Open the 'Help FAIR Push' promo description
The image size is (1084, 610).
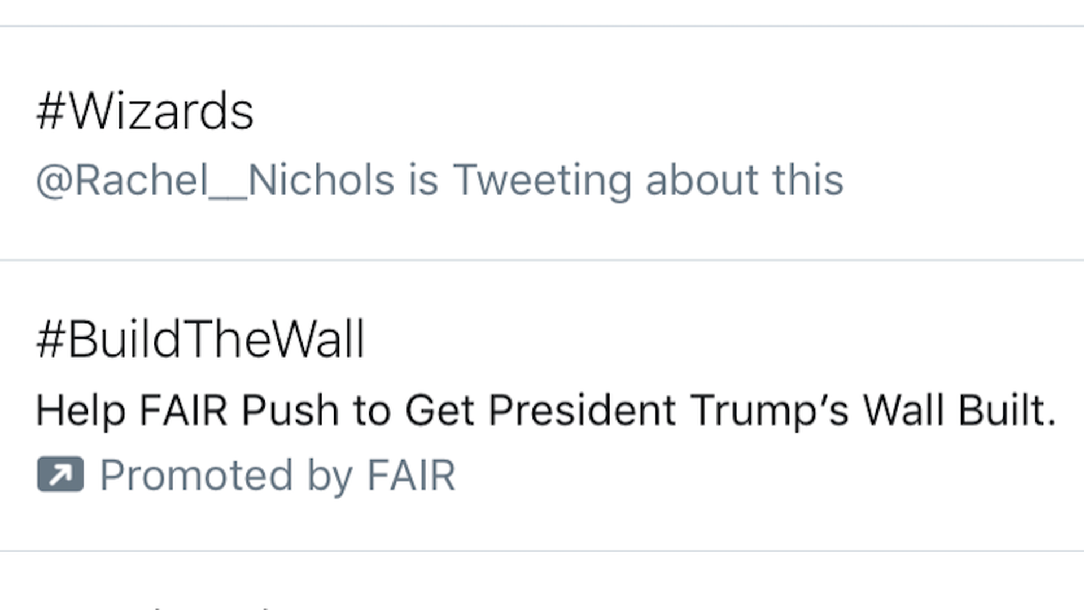tap(545, 411)
